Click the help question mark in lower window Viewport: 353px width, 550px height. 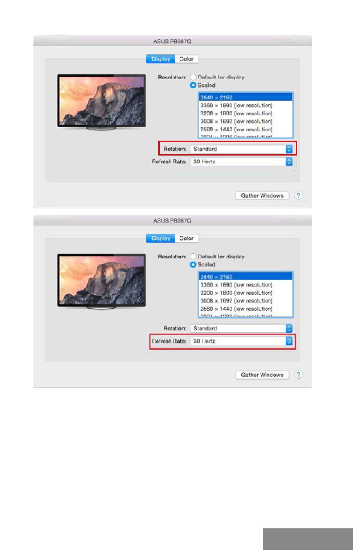(x=298, y=375)
